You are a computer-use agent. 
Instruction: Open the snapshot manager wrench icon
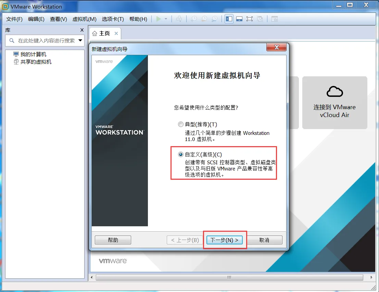pyautogui.click(x=214, y=19)
